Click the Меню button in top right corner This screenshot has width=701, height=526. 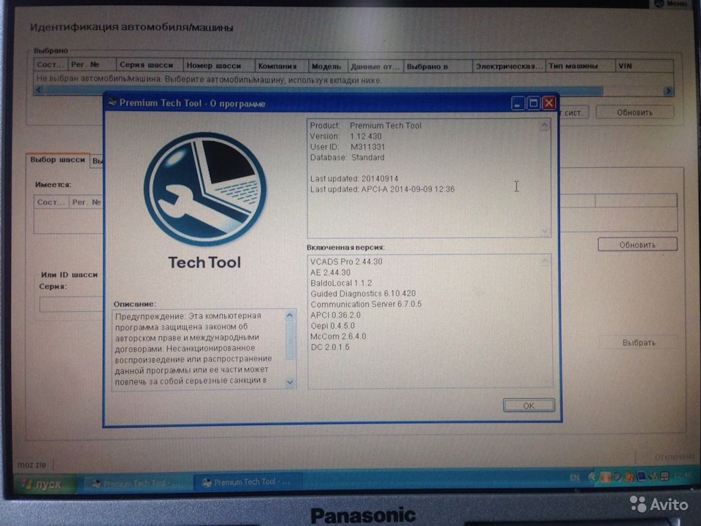(x=672, y=4)
